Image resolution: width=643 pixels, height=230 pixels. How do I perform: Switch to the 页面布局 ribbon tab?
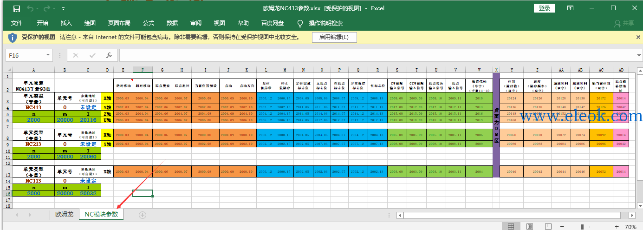(119, 23)
